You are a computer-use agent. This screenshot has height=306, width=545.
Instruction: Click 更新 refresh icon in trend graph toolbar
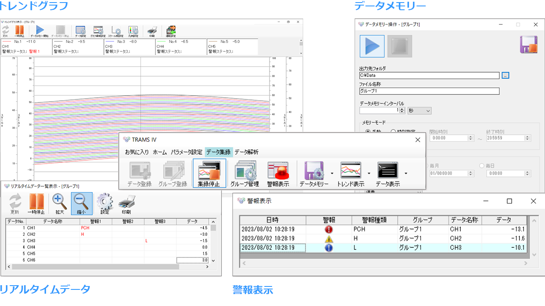pyautogui.click(x=5, y=31)
